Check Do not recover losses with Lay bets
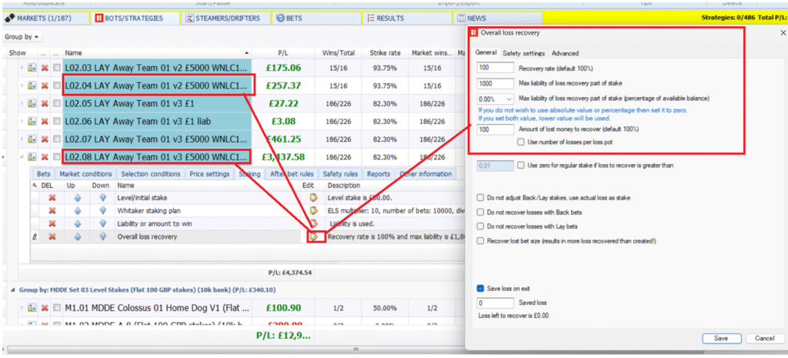 click(x=481, y=226)
